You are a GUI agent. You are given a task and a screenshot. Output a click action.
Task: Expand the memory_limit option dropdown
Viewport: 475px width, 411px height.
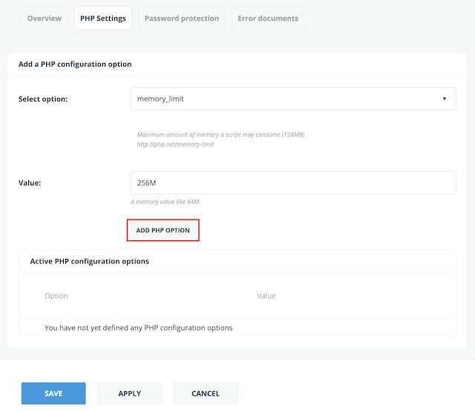click(293, 99)
